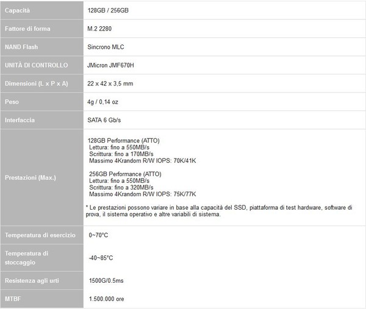
Task: Click the 'Temperatura di esercizio' label
Action: [40, 235]
